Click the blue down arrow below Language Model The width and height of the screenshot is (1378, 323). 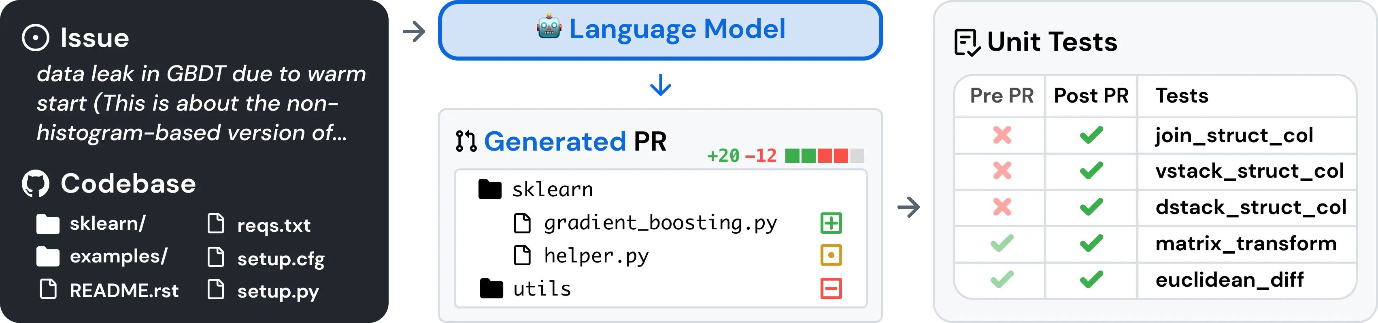click(661, 86)
